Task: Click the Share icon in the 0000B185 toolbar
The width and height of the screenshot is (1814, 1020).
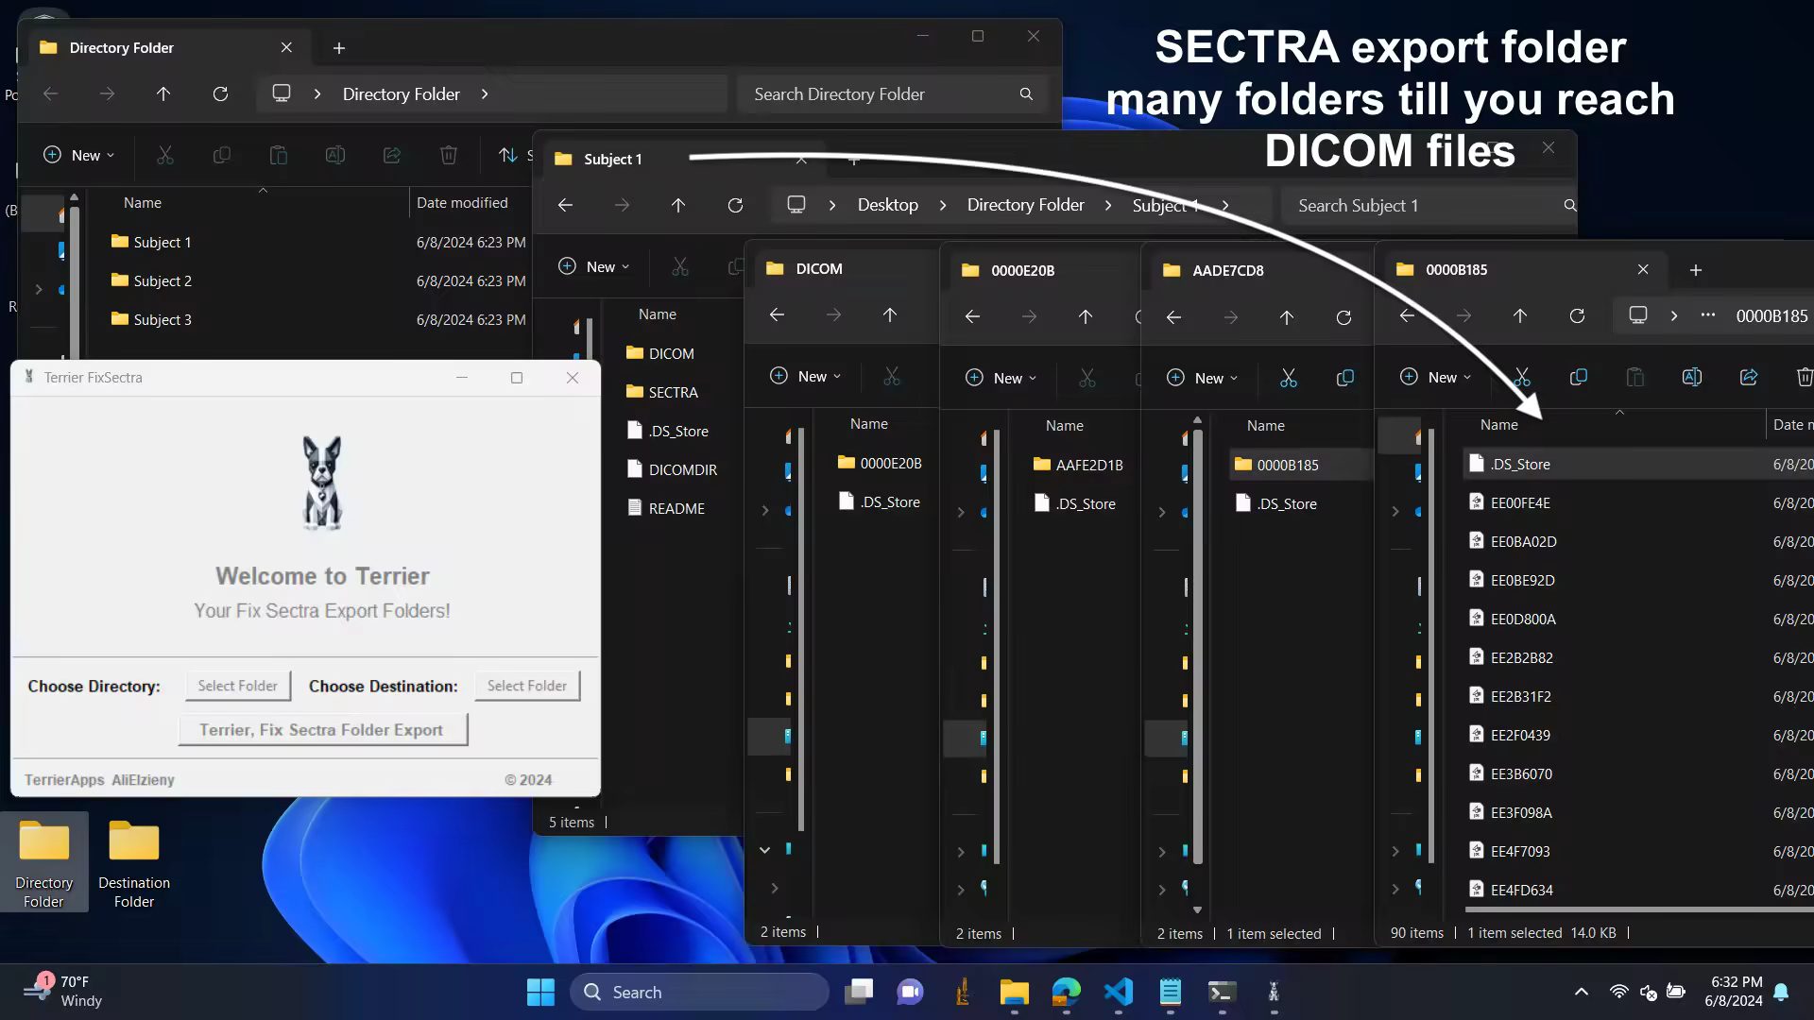Action: (1748, 377)
